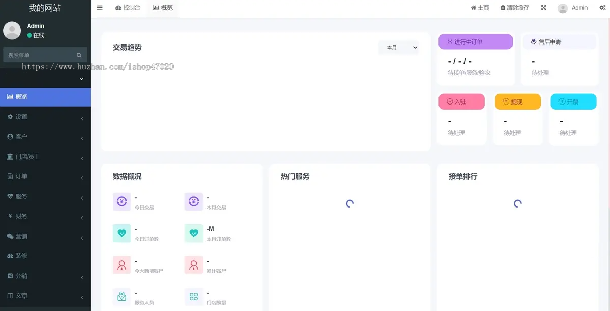Expand the 客户 submenu arrow

(82, 138)
